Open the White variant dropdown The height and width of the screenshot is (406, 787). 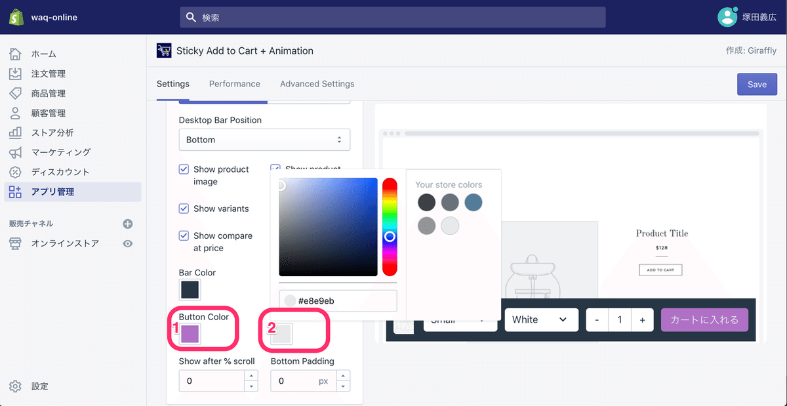click(x=541, y=319)
